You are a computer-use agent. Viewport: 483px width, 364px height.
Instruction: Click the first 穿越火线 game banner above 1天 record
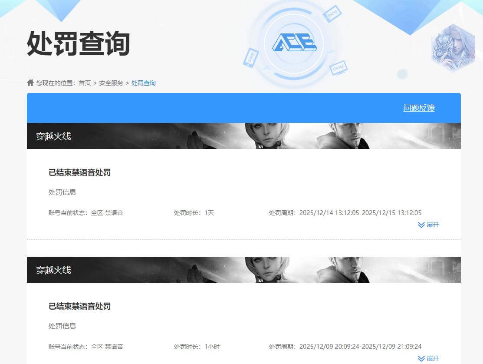(243, 136)
